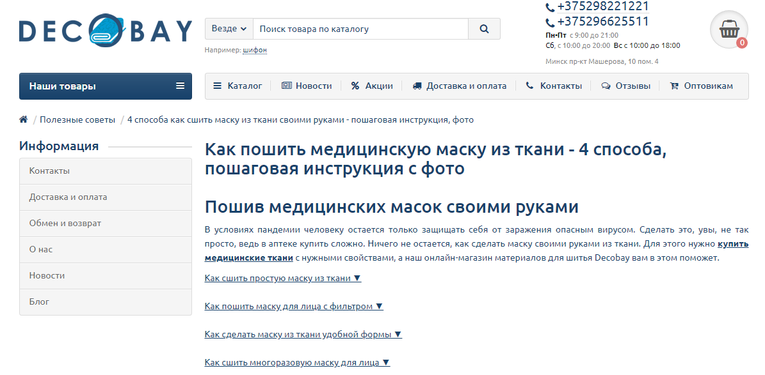
Task: Click the cart item count badge
Action: [741, 43]
